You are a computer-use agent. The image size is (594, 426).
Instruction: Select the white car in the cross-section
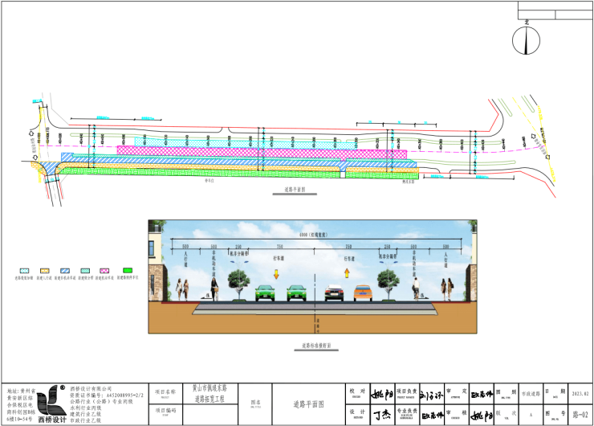click(x=334, y=293)
